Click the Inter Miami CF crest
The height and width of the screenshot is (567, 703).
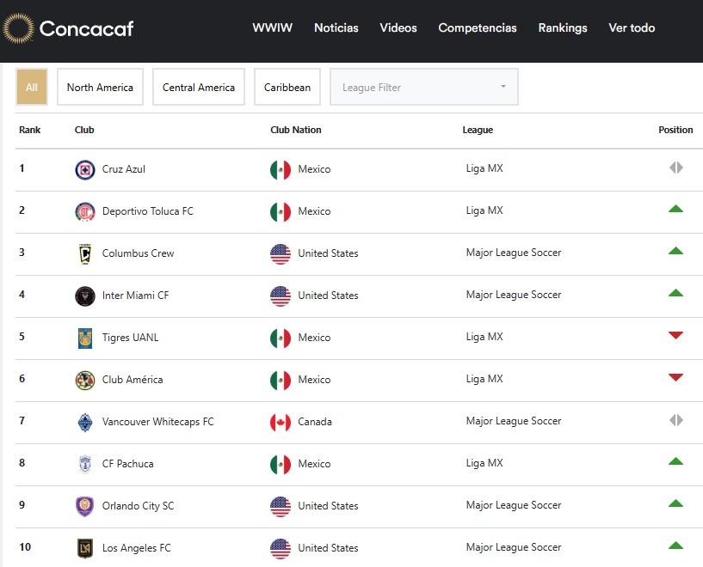coord(84,296)
